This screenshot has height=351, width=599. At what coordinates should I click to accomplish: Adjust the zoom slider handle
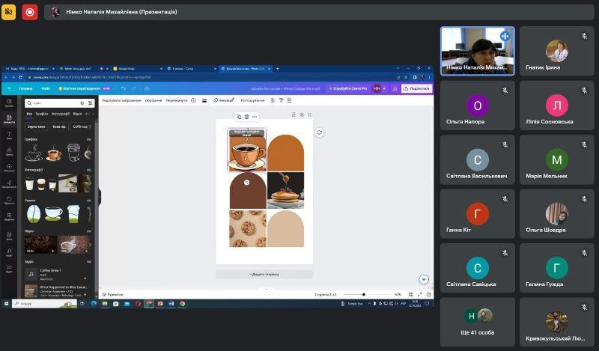click(x=364, y=294)
